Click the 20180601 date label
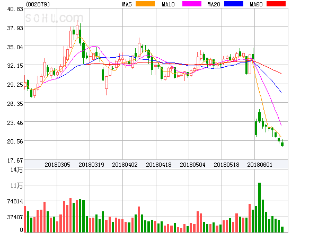Viewport: 318px width, 233px height. point(260,165)
